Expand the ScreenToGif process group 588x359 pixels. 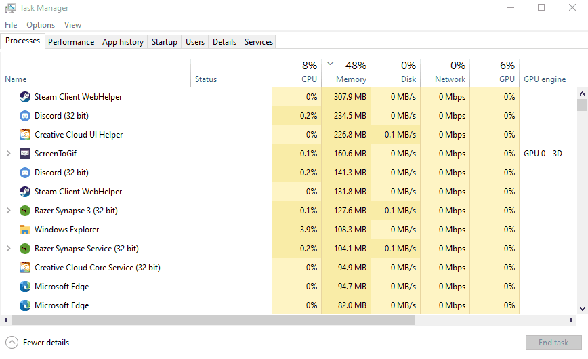point(9,154)
